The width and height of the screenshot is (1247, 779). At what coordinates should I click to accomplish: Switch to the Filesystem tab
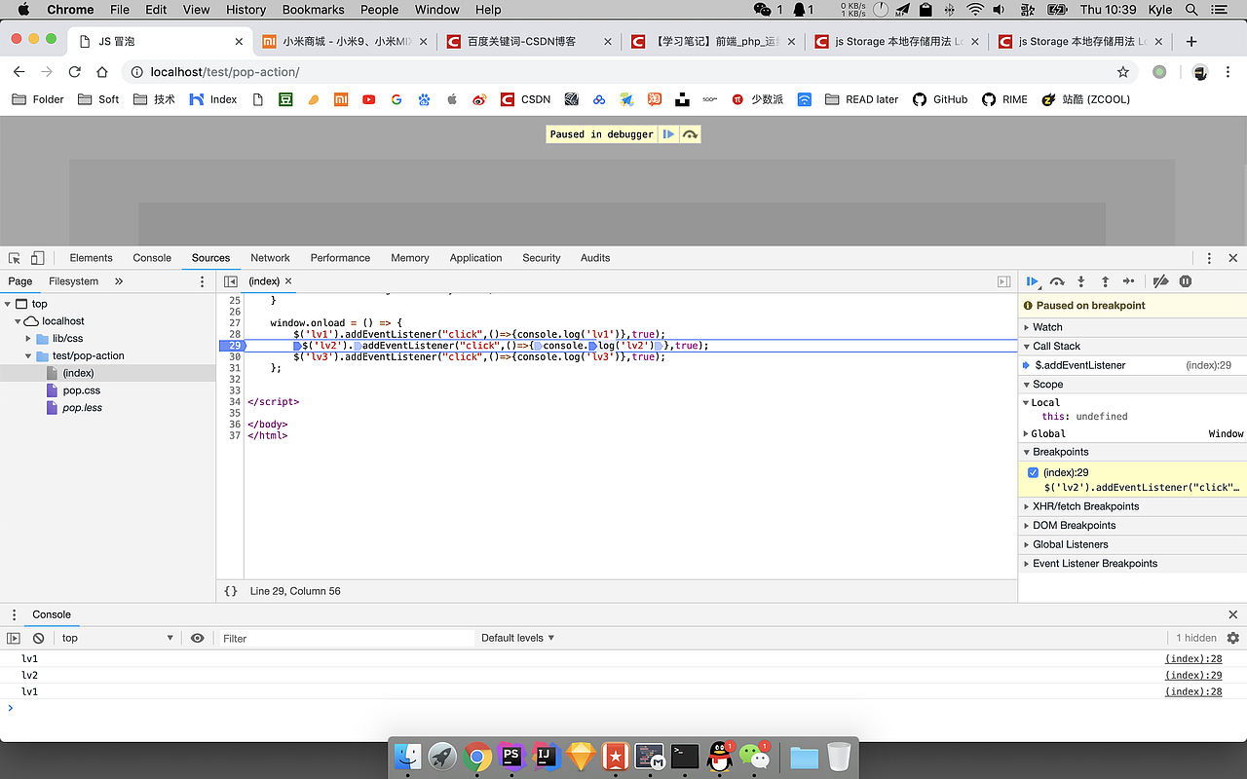(74, 281)
